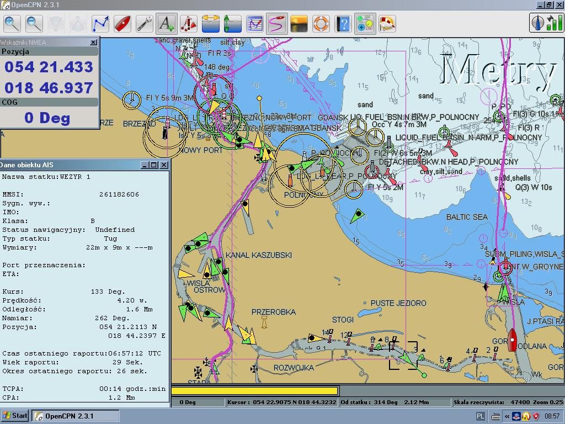Open the route manager icon
Screen dimensions: 565x424
click(255, 24)
